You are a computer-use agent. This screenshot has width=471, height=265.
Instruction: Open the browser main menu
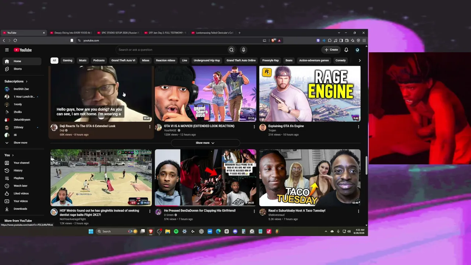[364, 40]
